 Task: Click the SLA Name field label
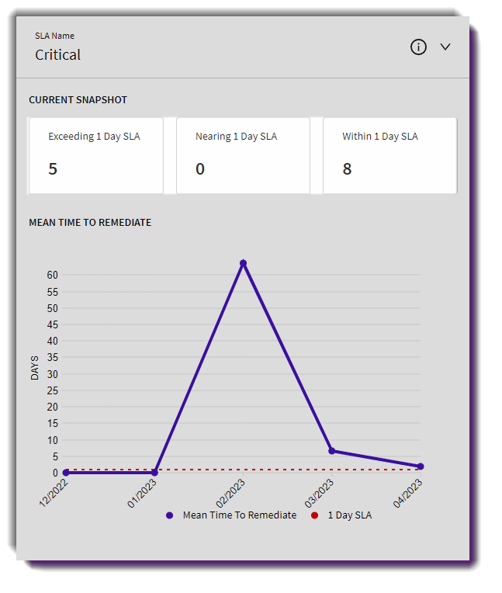(x=55, y=36)
